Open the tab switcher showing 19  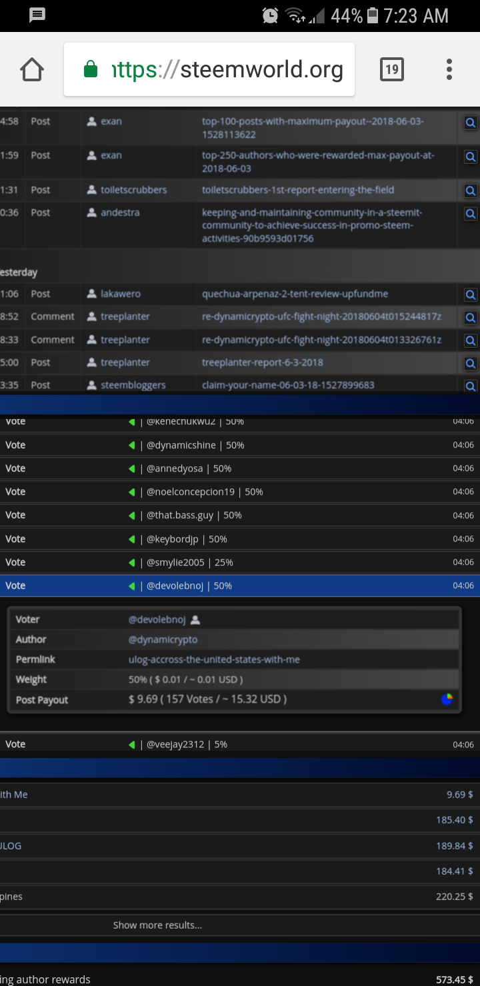pyautogui.click(x=392, y=69)
